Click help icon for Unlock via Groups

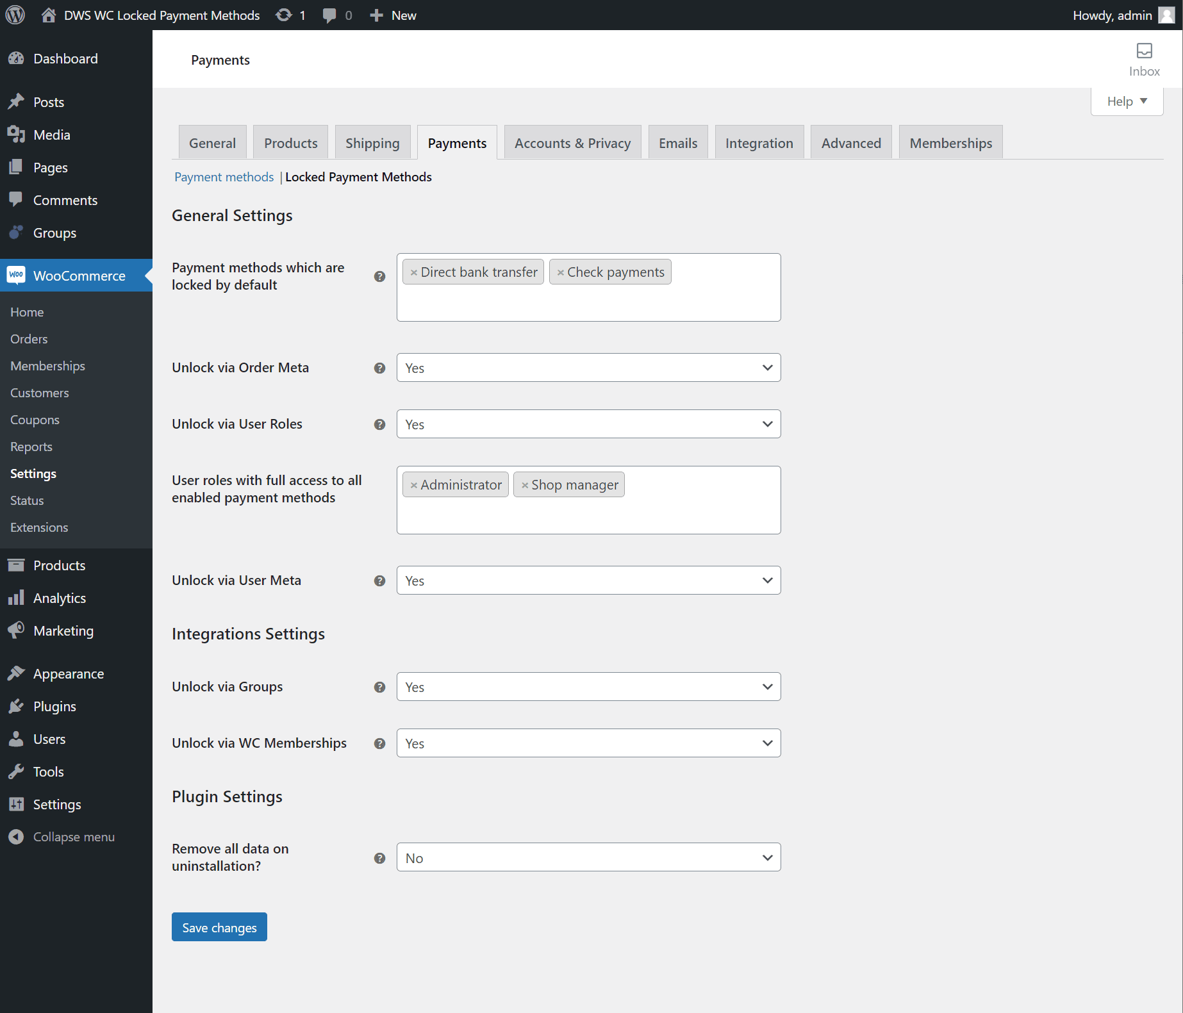[379, 687]
